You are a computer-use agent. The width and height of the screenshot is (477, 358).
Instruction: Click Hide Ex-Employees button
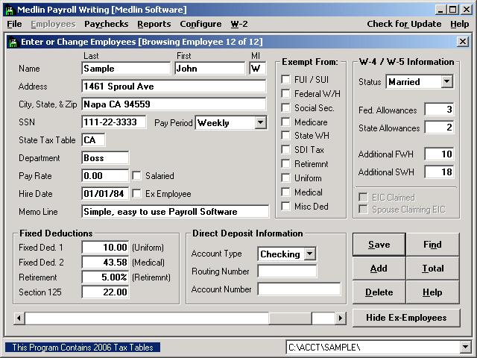pyautogui.click(x=406, y=318)
